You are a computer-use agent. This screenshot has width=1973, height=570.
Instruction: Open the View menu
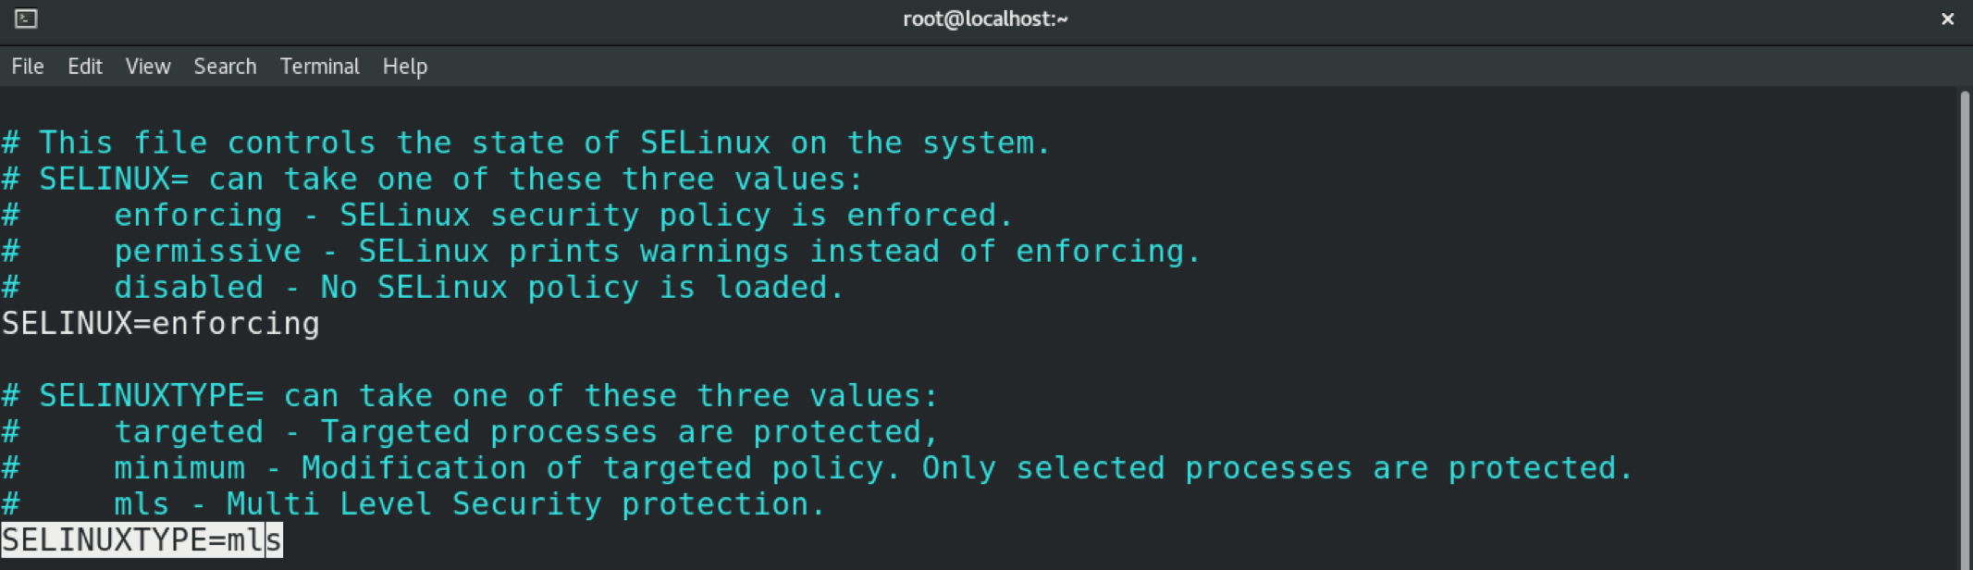coord(148,67)
